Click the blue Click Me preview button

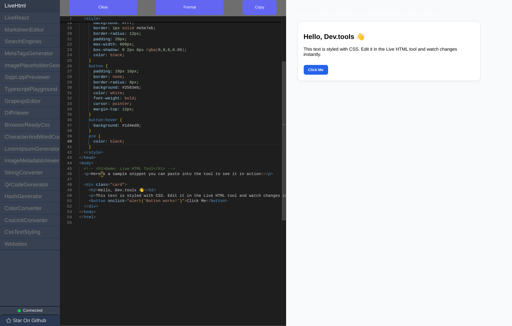pos(316,70)
